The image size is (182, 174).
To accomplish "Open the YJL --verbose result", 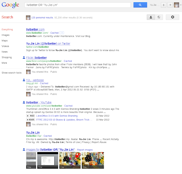I will coord(35,80).
